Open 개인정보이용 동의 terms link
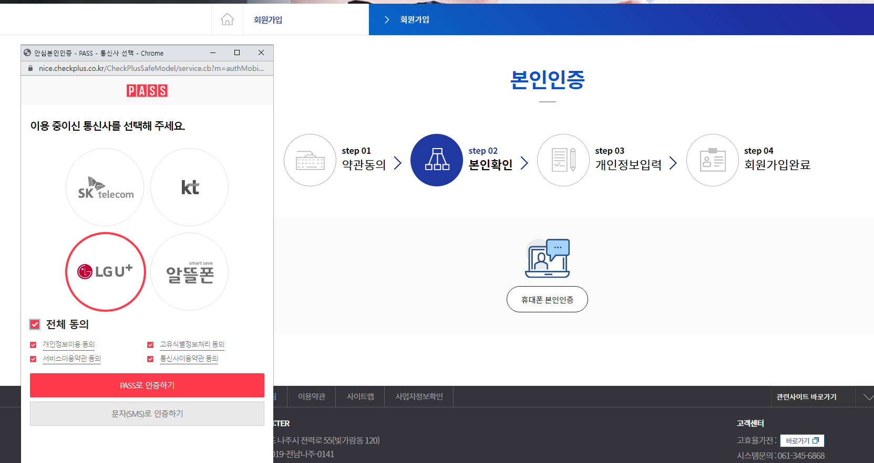This screenshot has height=463, width=874. [x=68, y=344]
